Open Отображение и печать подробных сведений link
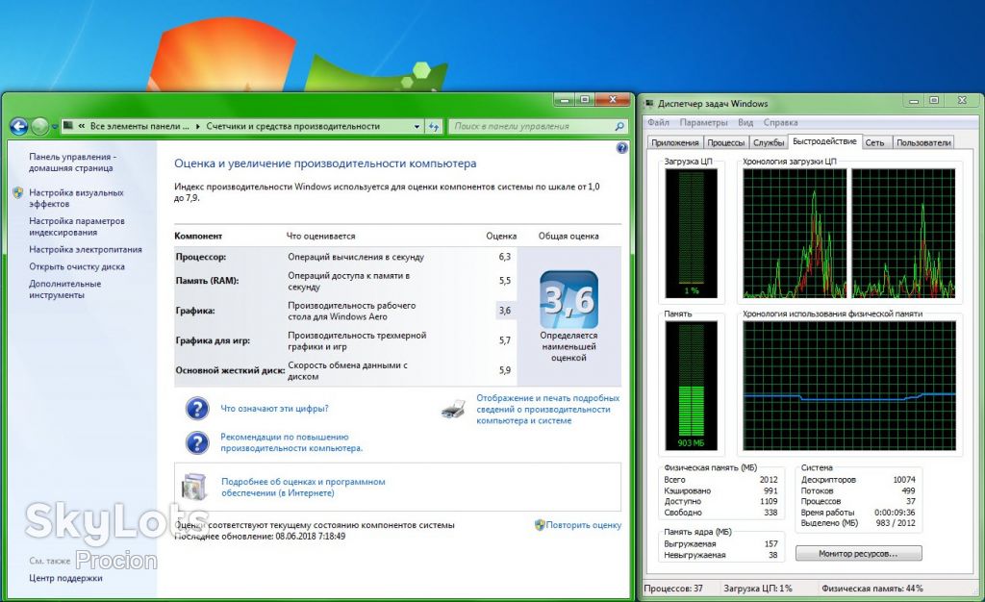 tap(547, 410)
